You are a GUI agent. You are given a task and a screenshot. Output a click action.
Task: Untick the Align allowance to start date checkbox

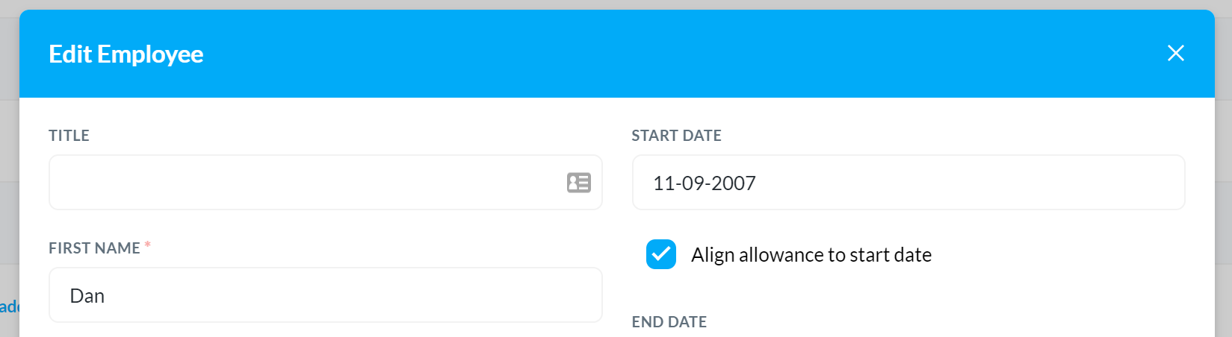coord(661,254)
